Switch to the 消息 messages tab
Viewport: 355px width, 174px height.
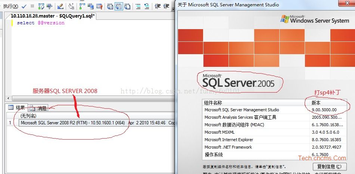coord(38,108)
